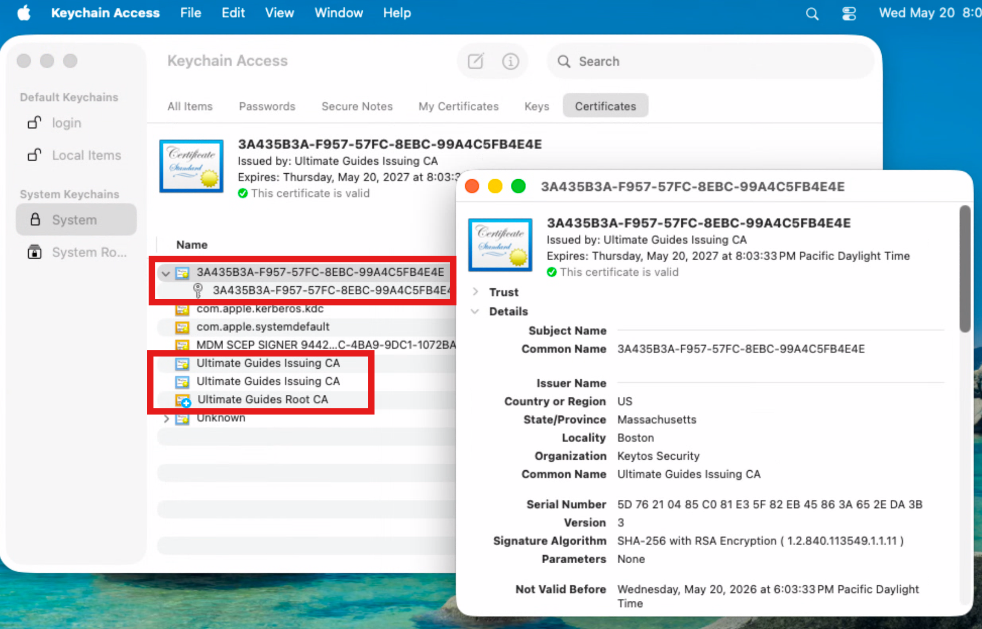Screen dimensions: 982x629
Task: Open the Help menu
Action: coord(397,13)
